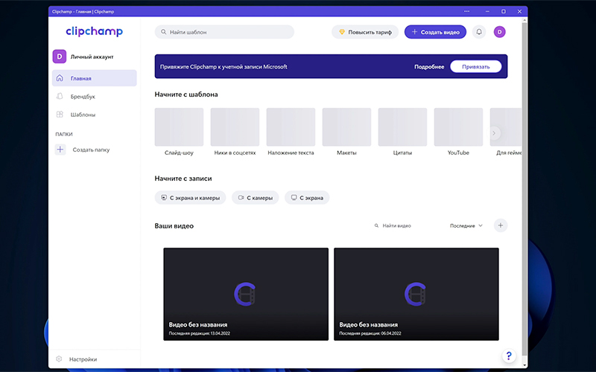Focus the Найти шаблон search field
Image resolution: width=596 pixels, height=372 pixels.
point(224,32)
